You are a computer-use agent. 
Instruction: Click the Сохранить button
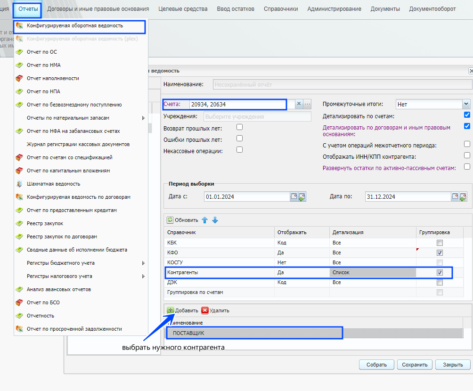(x=415, y=365)
